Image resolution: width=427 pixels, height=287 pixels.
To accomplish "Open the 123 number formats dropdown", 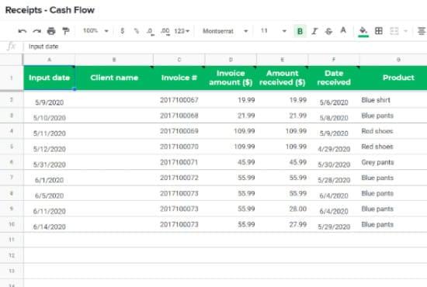I will tap(182, 31).
